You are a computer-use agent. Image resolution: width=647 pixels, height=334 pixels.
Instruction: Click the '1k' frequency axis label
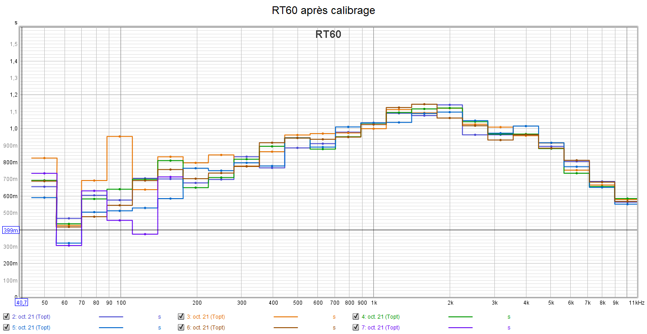tap(373, 302)
